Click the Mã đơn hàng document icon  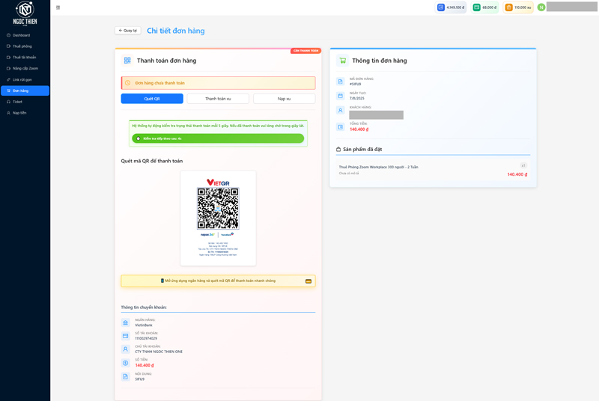coord(341,82)
